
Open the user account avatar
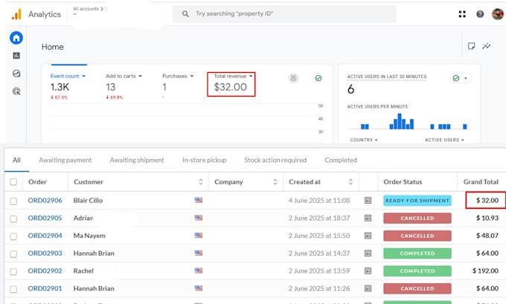pos(498,14)
